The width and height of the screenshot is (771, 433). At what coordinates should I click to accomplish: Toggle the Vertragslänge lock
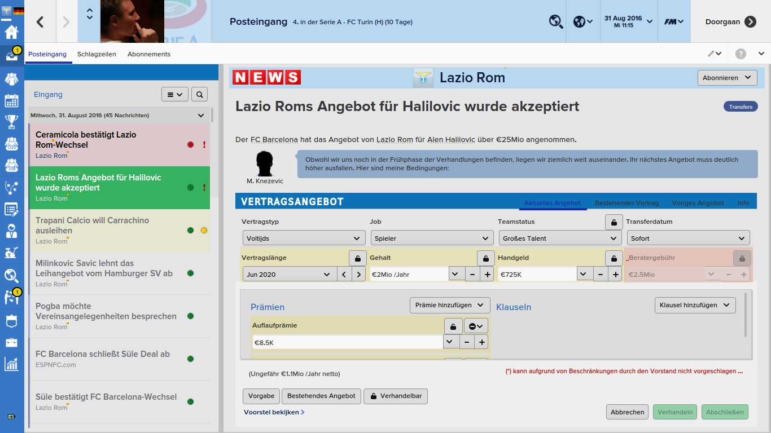[x=357, y=258]
